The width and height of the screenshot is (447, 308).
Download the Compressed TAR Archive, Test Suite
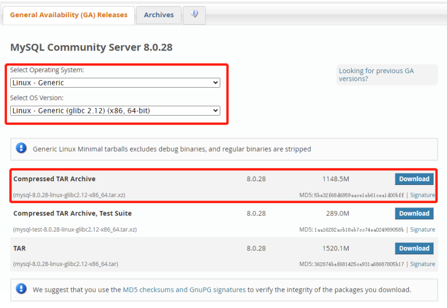coord(414,213)
